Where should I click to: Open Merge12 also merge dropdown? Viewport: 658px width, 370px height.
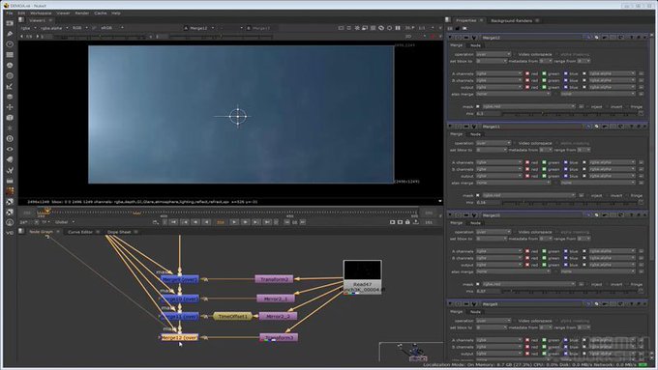click(x=513, y=94)
